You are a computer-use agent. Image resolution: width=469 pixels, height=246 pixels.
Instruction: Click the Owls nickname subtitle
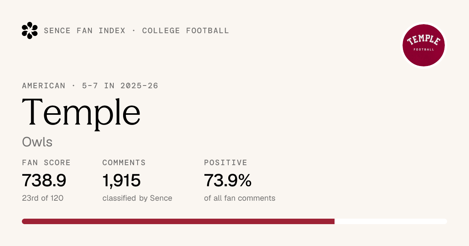click(x=37, y=142)
